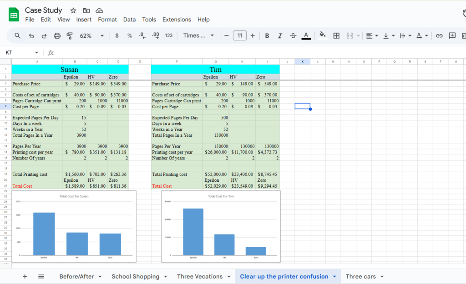Image resolution: width=466 pixels, height=284 pixels.
Task: Increase font size with plus button
Action: click(253, 36)
